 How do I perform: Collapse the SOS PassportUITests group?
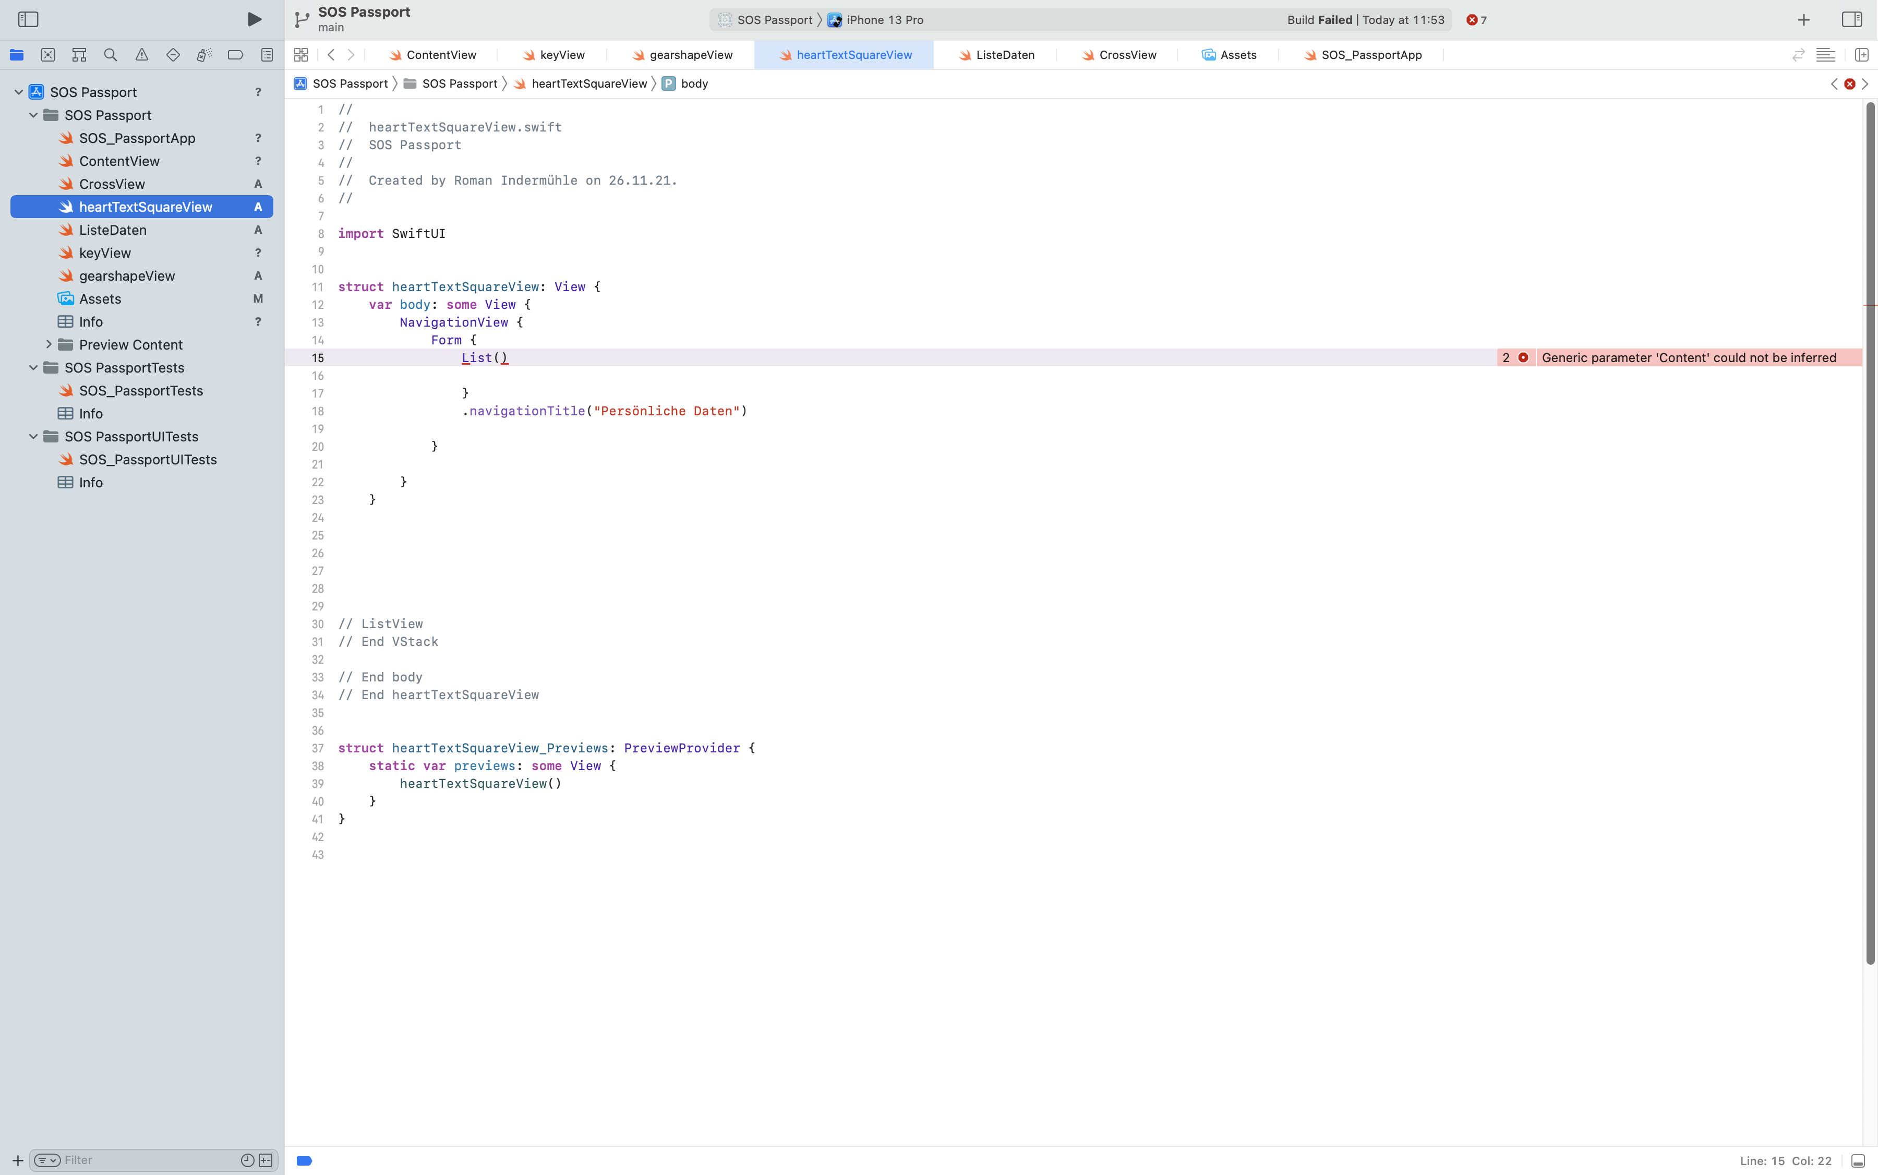(33, 437)
